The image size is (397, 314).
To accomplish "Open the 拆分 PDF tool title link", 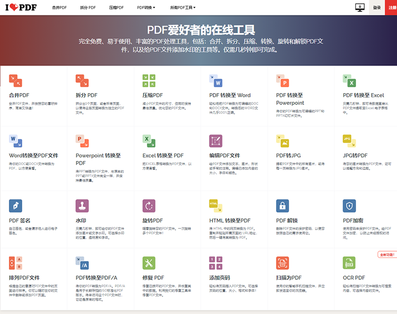I will click(86, 95).
